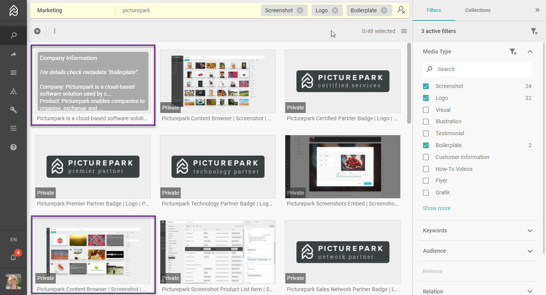
Task: Click the Screenshot count 24
Action: (528, 86)
